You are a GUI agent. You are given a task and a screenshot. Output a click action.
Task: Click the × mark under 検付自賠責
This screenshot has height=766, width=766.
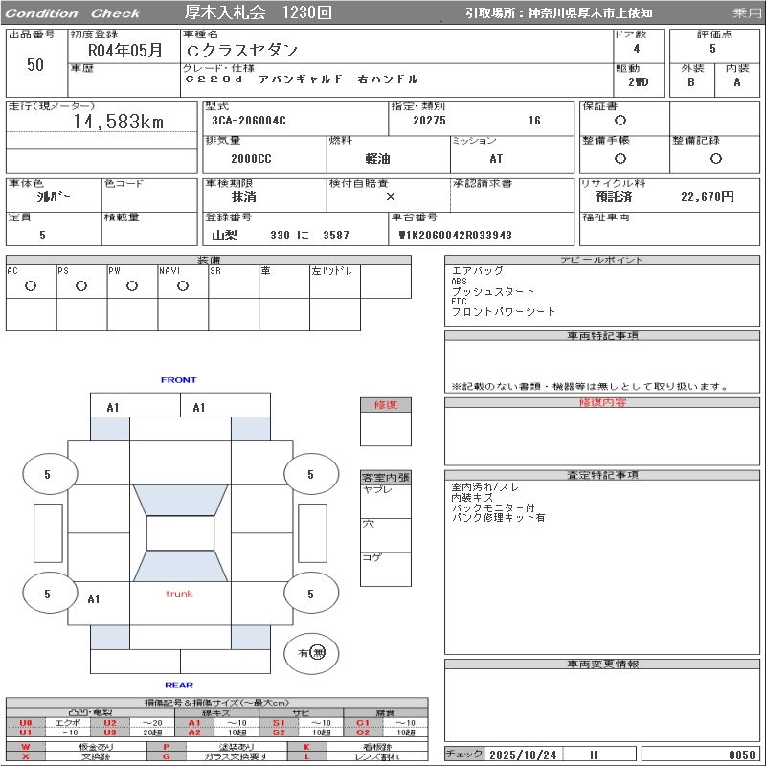point(391,197)
